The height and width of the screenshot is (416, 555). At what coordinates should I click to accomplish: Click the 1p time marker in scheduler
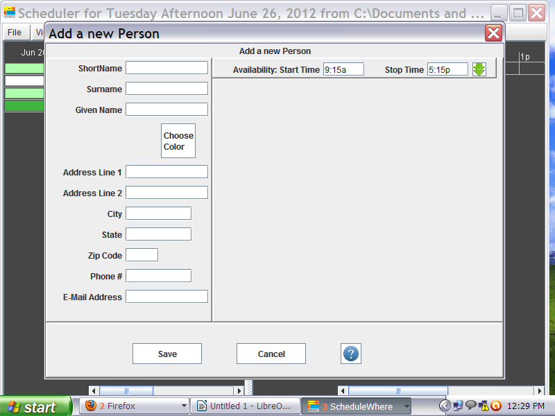[x=525, y=56]
